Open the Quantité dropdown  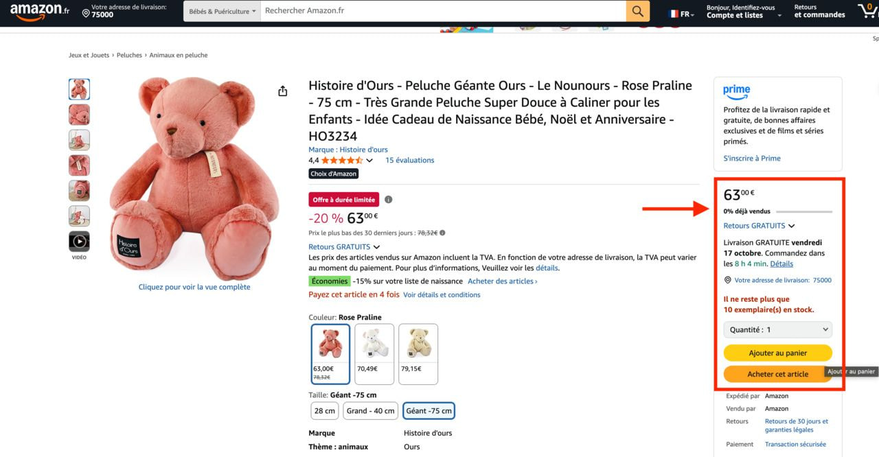[x=777, y=330]
